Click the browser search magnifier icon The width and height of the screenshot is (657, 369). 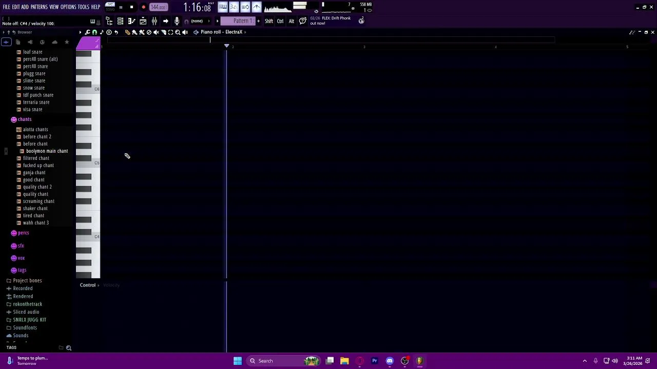68,348
